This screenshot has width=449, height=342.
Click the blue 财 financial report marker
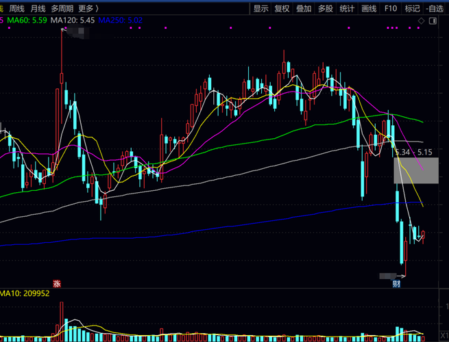click(396, 284)
